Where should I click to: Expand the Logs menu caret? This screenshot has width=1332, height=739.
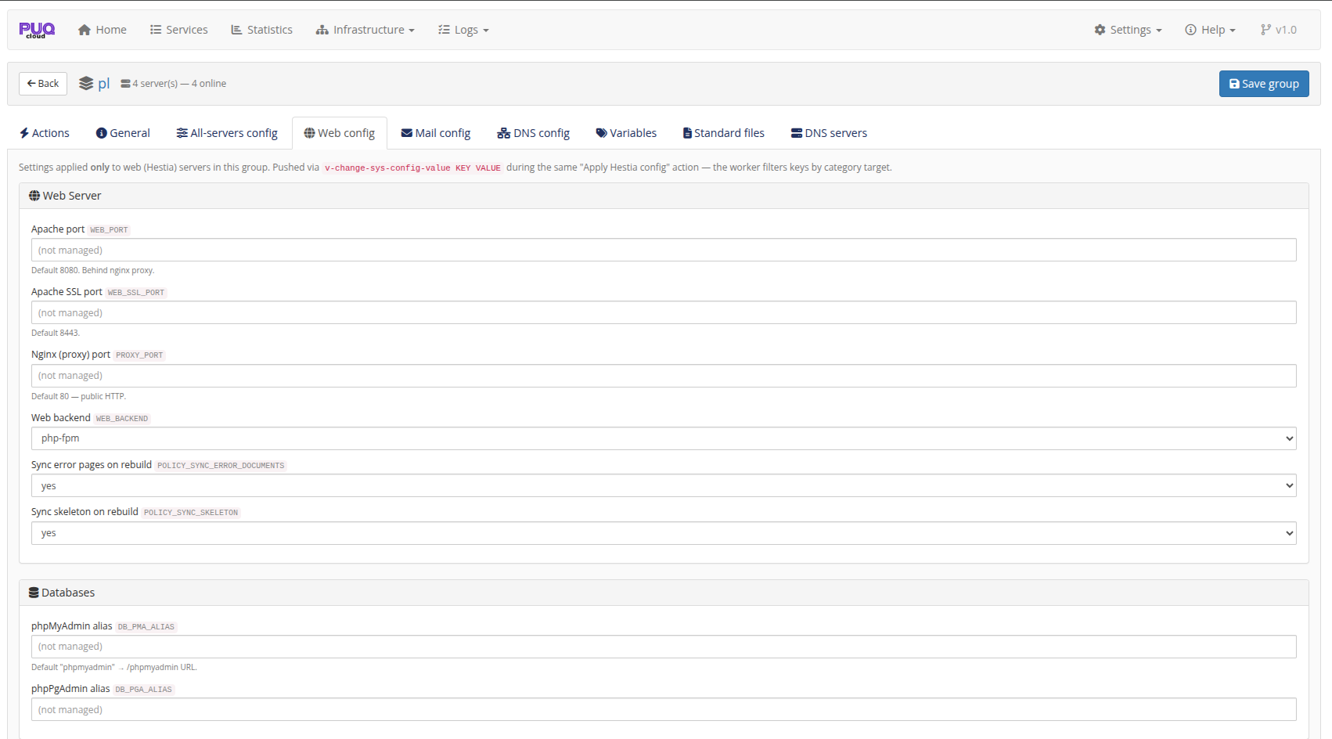coord(486,31)
